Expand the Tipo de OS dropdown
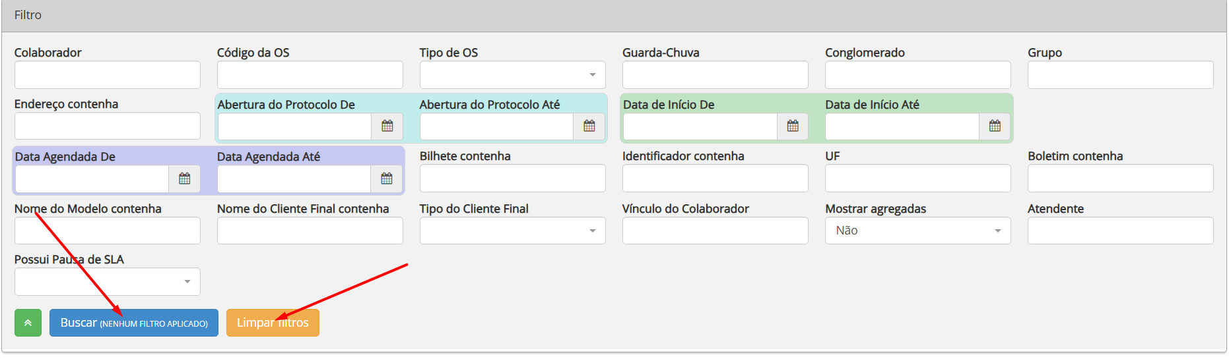Viewport: 1229px width, 359px height. 512,75
